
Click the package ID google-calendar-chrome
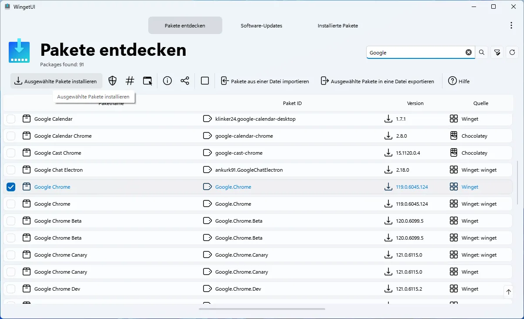coord(244,136)
